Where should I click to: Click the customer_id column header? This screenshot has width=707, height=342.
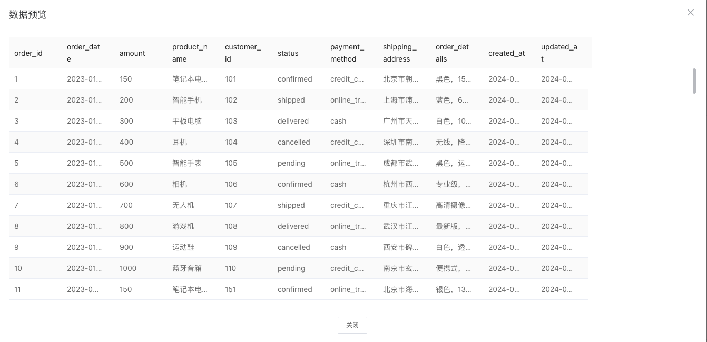pos(243,53)
